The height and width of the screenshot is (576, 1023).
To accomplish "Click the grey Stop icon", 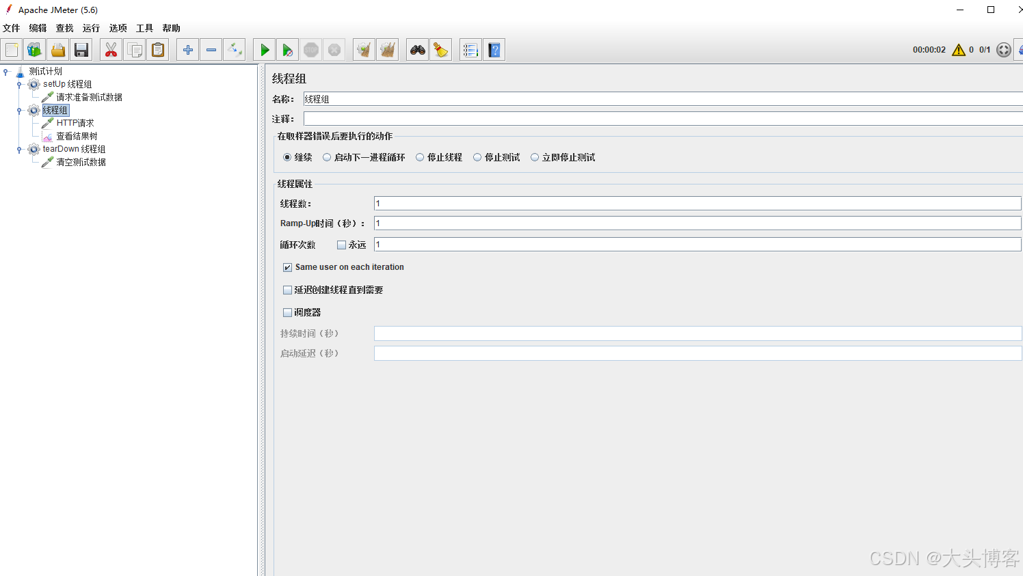I will 311,50.
